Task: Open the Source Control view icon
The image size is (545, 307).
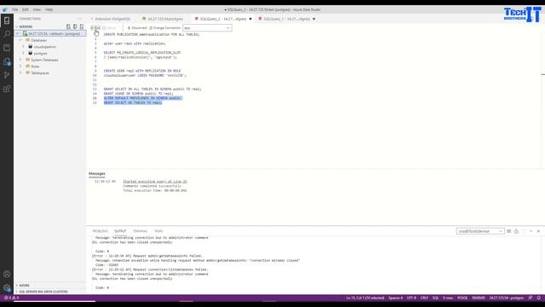Action: coord(7,75)
